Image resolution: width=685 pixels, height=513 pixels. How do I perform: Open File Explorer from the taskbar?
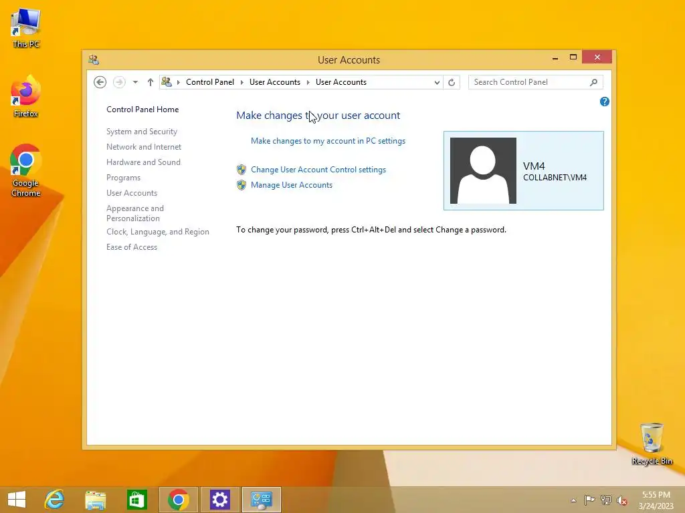pyautogui.click(x=96, y=500)
